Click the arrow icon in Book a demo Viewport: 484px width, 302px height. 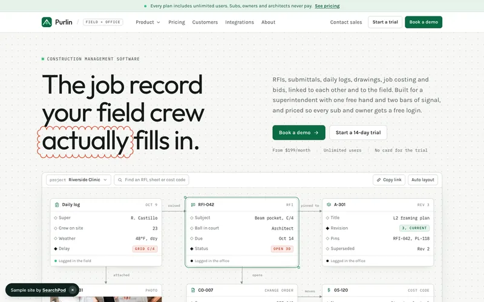(x=316, y=133)
